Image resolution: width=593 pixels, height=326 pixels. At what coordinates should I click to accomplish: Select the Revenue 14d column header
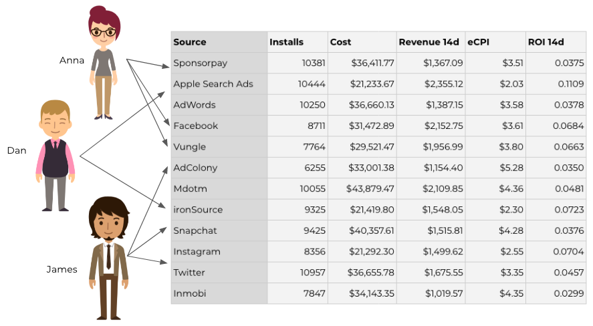click(x=429, y=42)
